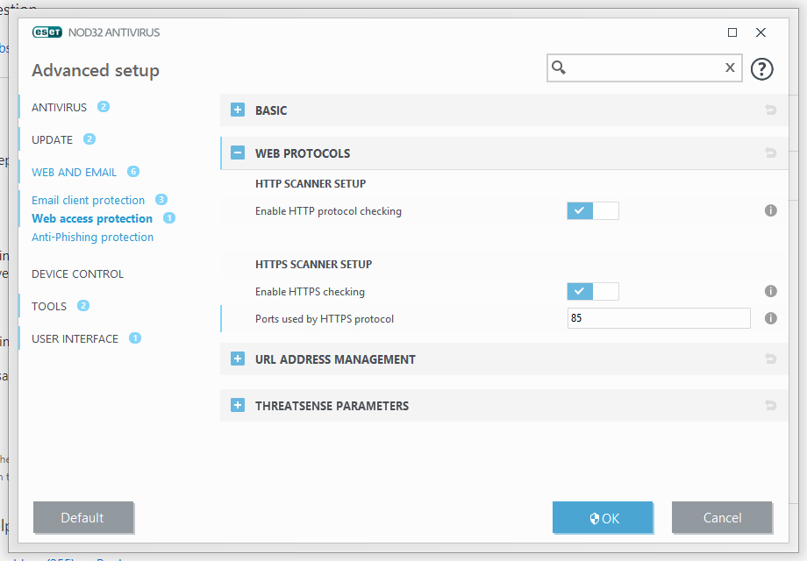Click the HTTP SCANNER SETUP heading
This screenshot has width=807, height=561.
pos(311,183)
